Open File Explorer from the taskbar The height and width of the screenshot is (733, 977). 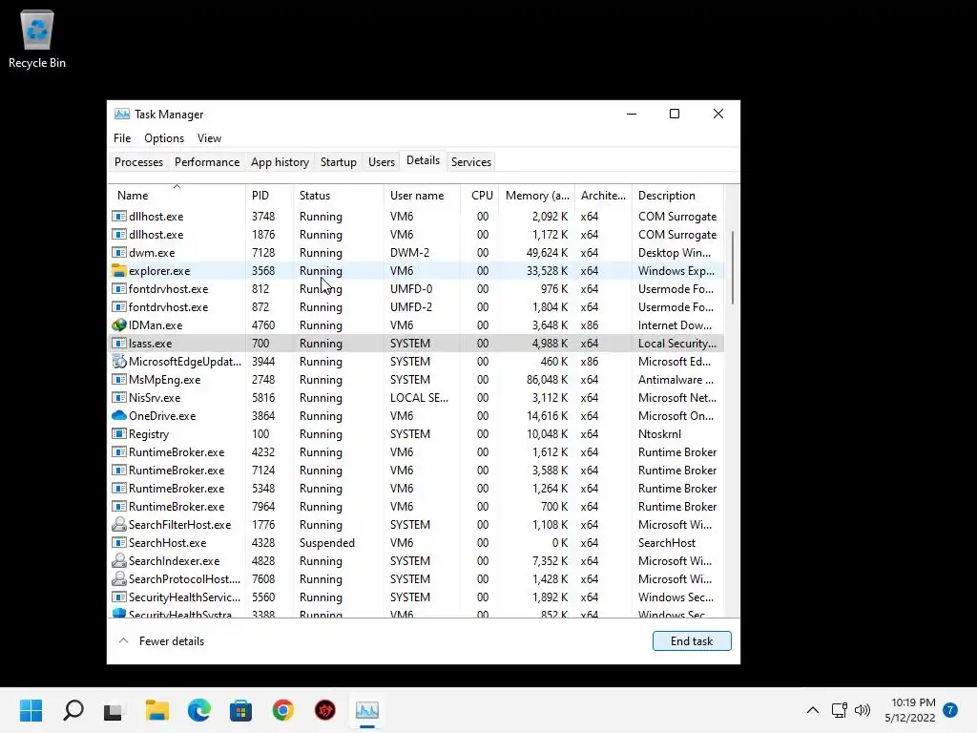click(157, 710)
